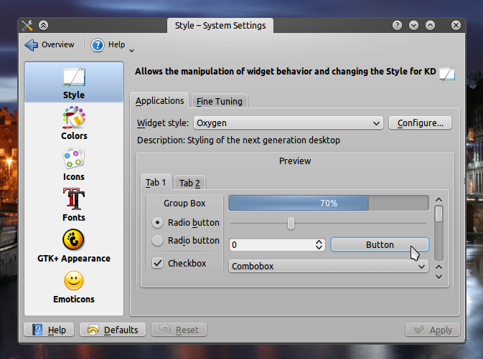The image size is (483, 359).
Task: Close the System Settings window
Action: coord(456,25)
